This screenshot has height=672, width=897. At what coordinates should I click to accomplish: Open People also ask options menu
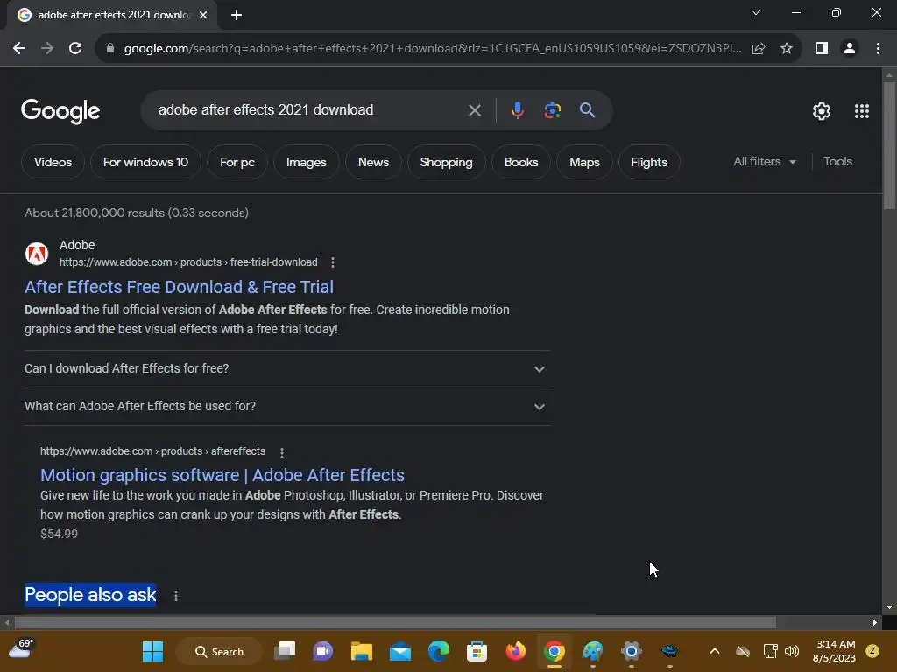tap(176, 595)
